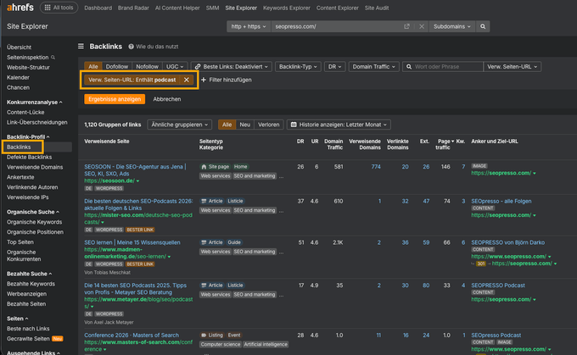The image size is (577, 355).
Task: Open Keywords Explorer in top navigation
Action: coord(286,8)
